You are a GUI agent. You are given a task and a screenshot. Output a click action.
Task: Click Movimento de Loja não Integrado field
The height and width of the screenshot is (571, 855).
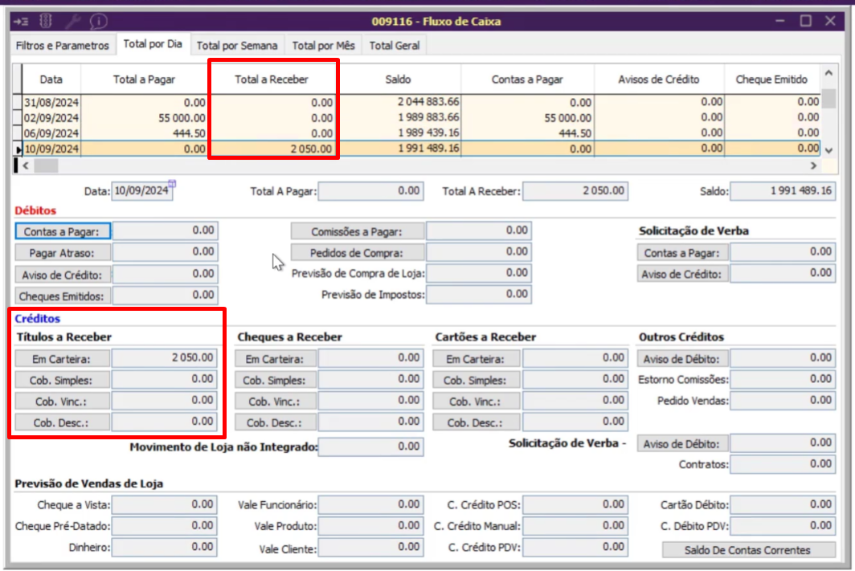pyautogui.click(x=370, y=447)
